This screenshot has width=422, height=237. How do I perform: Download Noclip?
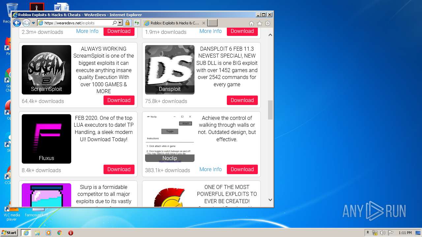point(242,170)
